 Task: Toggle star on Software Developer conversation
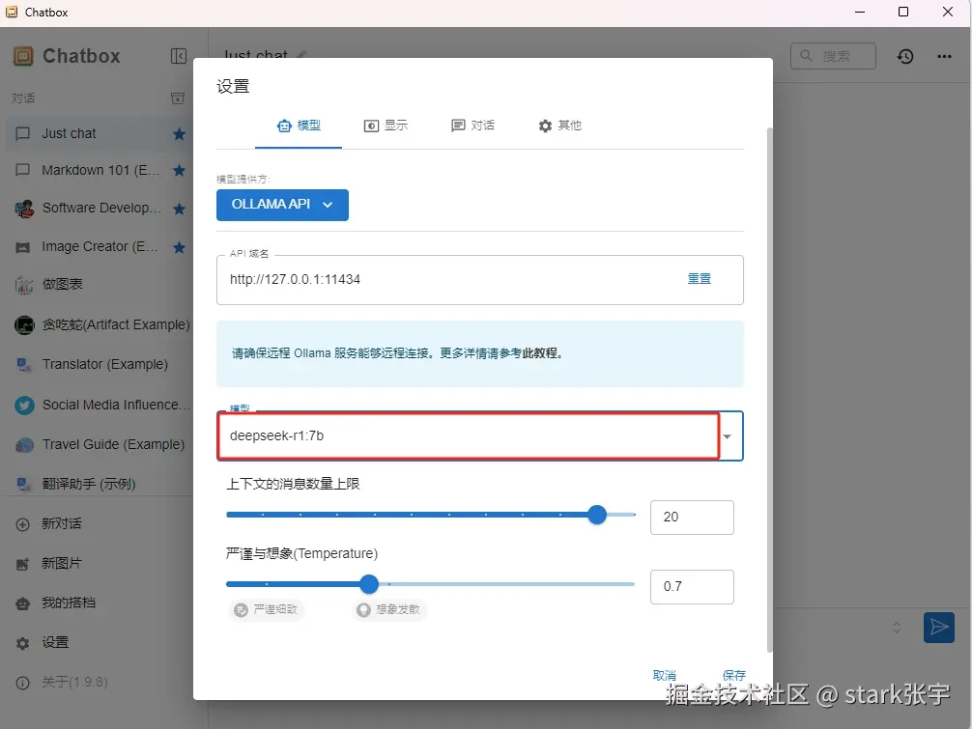pos(179,209)
